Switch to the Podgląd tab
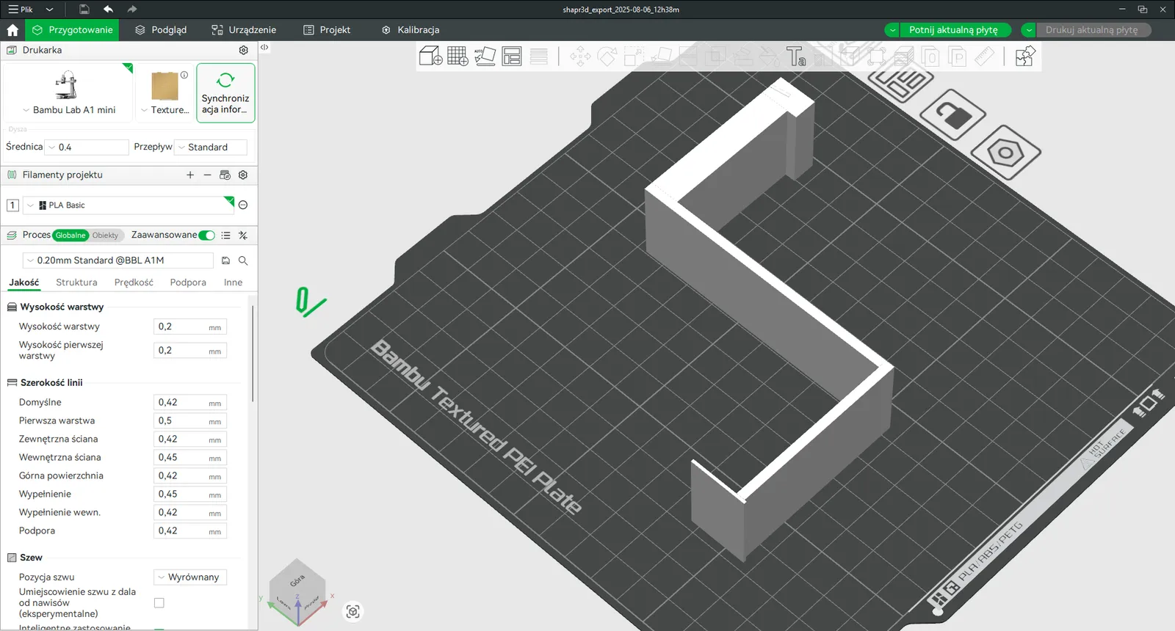 click(x=161, y=30)
